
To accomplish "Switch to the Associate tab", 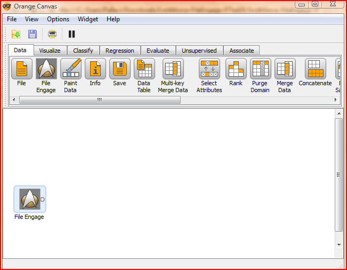I will (241, 51).
